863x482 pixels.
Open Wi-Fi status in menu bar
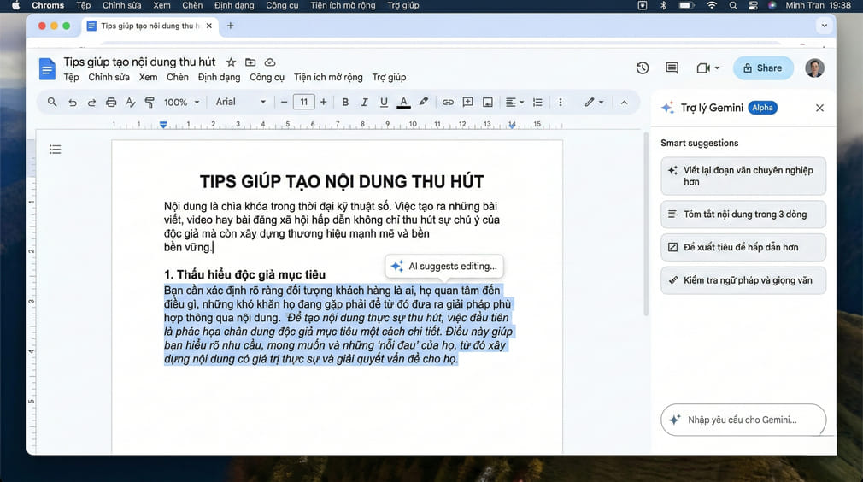(712, 5)
